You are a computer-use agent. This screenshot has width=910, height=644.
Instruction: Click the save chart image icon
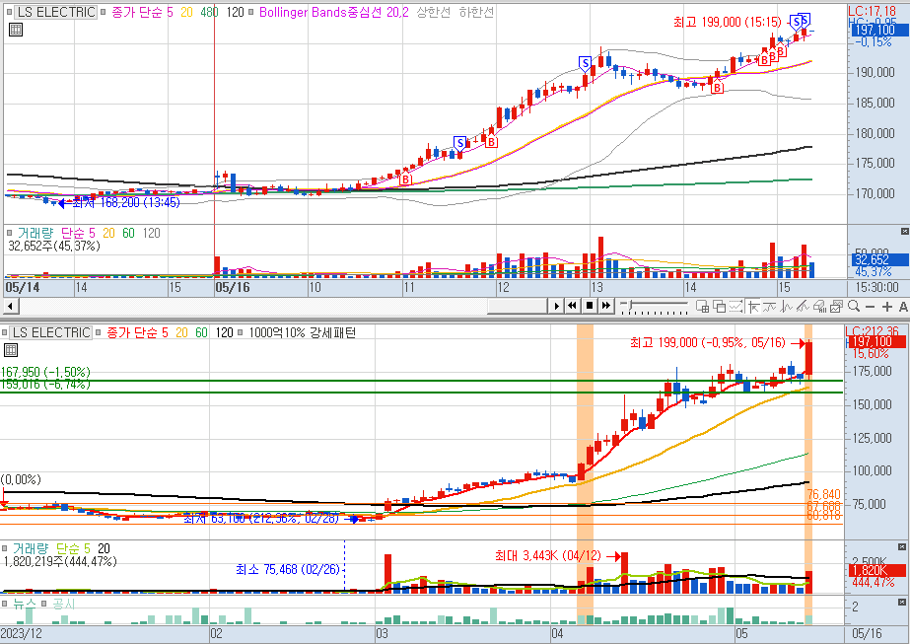click(836, 306)
